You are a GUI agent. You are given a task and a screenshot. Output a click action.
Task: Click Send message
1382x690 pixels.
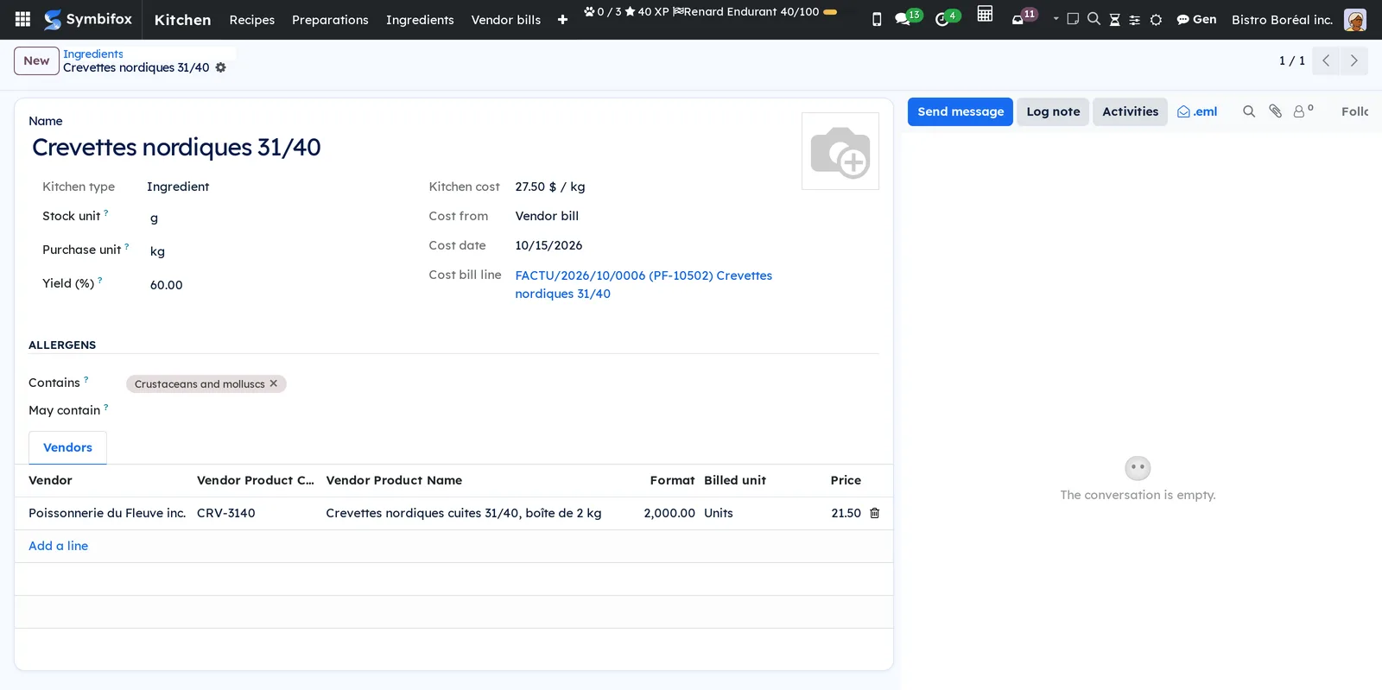point(960,111)
